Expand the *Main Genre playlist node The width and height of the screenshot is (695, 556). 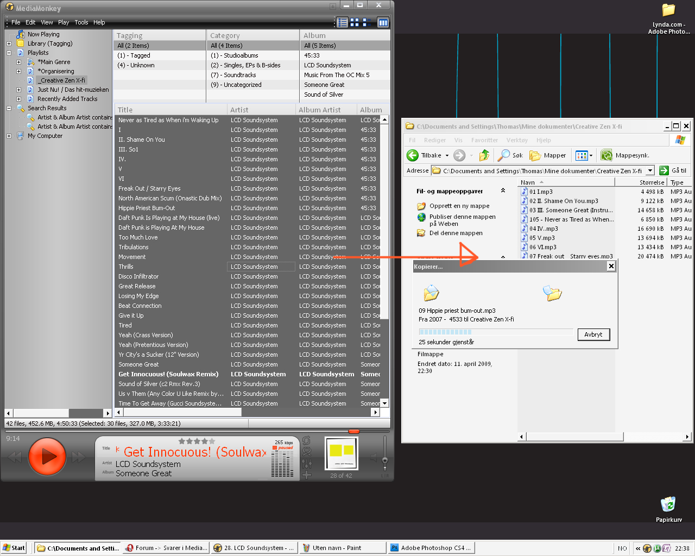coord(18,62)
